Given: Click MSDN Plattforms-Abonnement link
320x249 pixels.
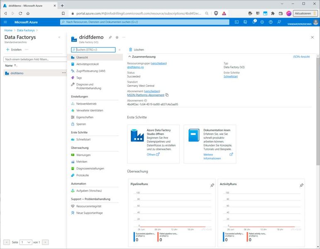Looking at the screenshot, I should (x=146, y=95).
